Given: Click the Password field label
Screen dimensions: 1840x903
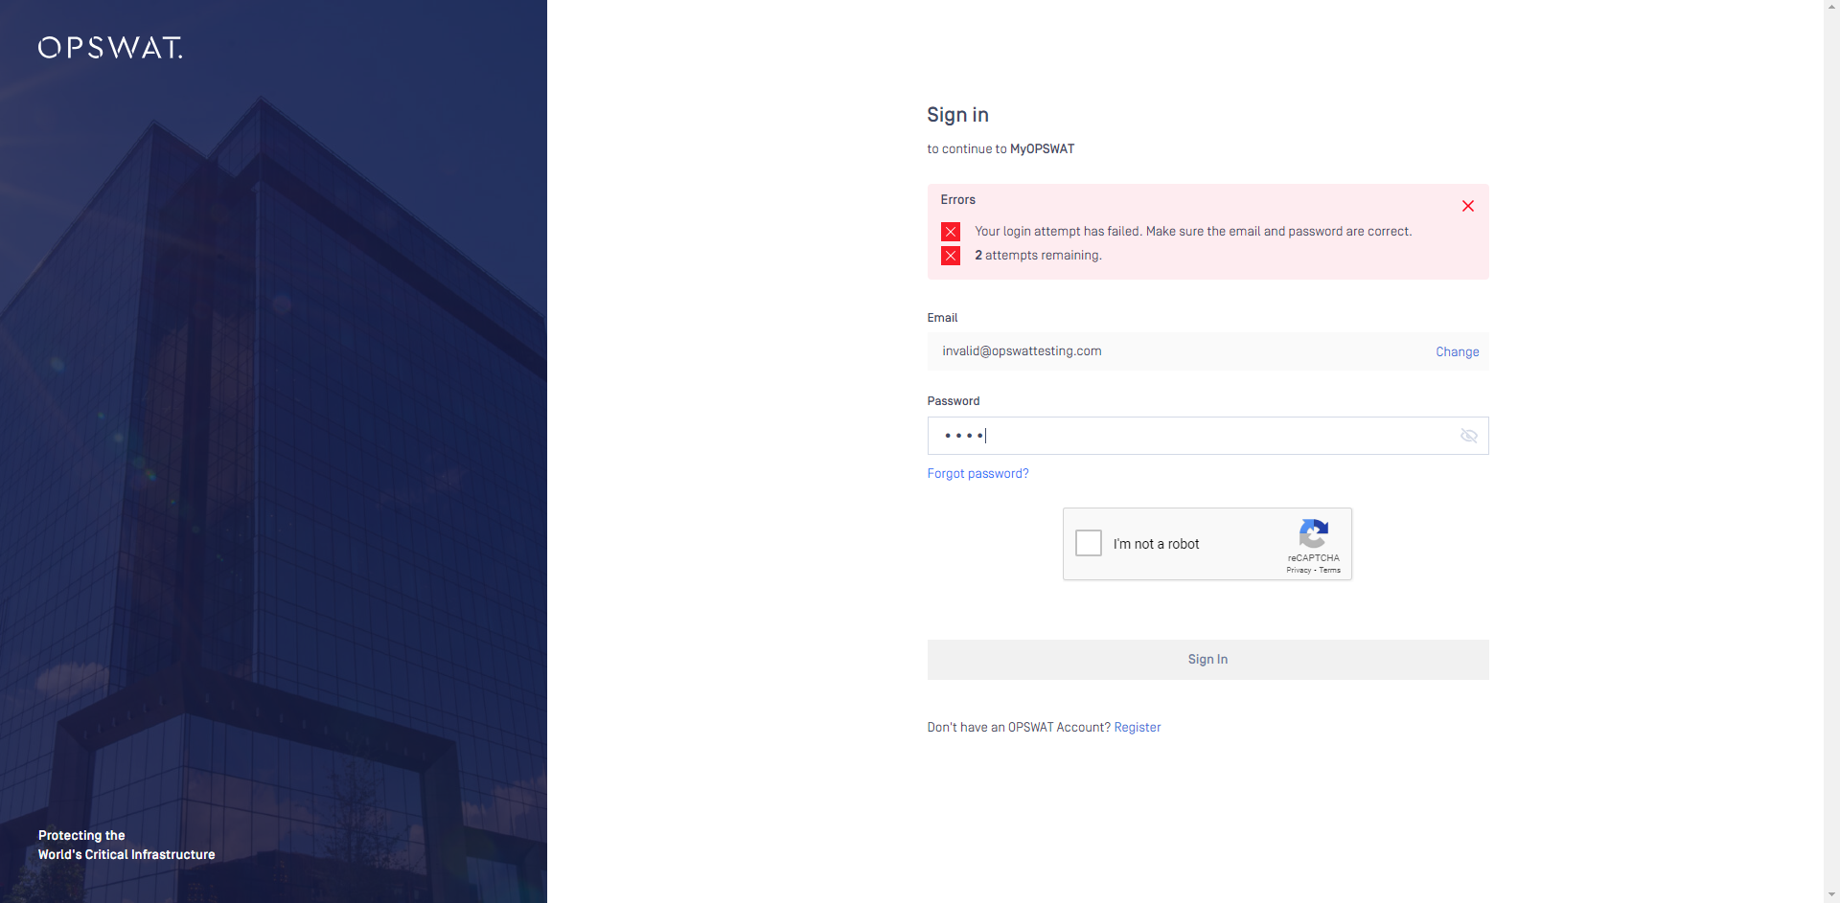Looking at the screenshot, I should pyautogui.click(x=954, y=401).
